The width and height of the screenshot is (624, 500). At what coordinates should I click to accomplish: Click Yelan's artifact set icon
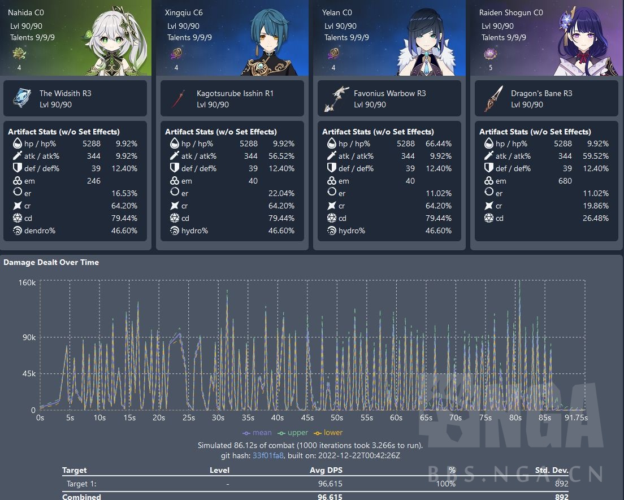pyautogui.click(x=333, y=54)
